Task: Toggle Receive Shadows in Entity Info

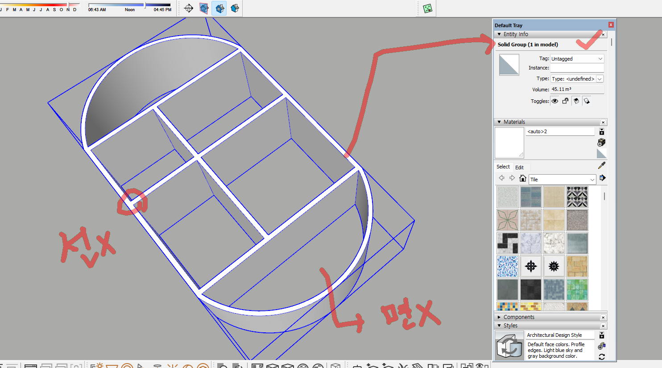Action: [x=576, y=101]
